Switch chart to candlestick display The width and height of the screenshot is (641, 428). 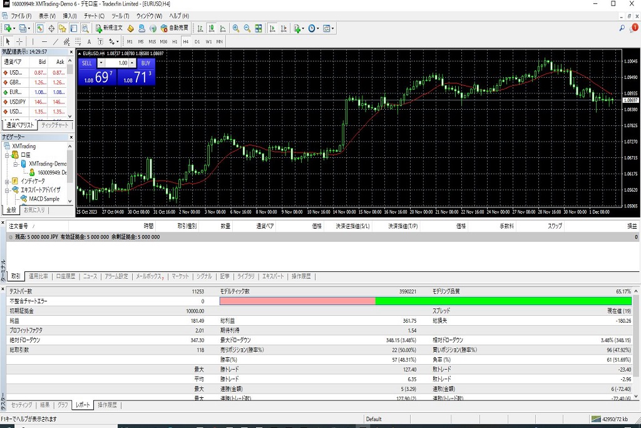[212, 28]
